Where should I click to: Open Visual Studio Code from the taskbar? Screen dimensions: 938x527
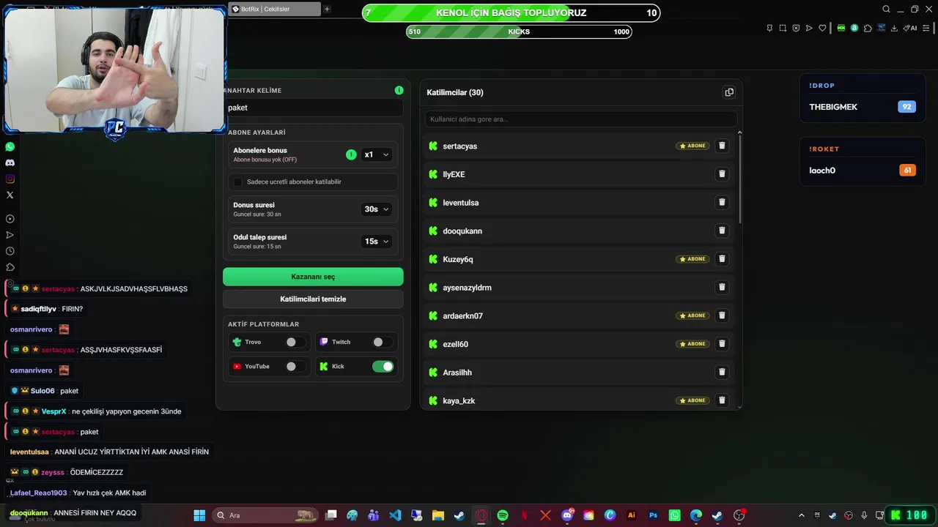coord(395,515)
